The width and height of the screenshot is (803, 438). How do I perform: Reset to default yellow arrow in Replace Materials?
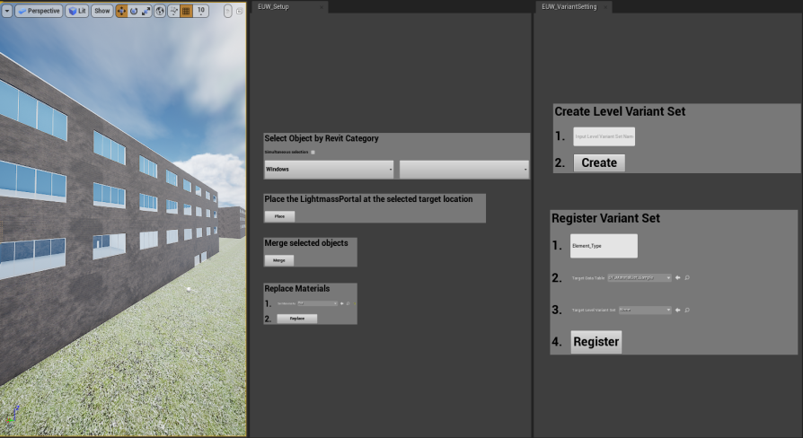click(355, 303)
